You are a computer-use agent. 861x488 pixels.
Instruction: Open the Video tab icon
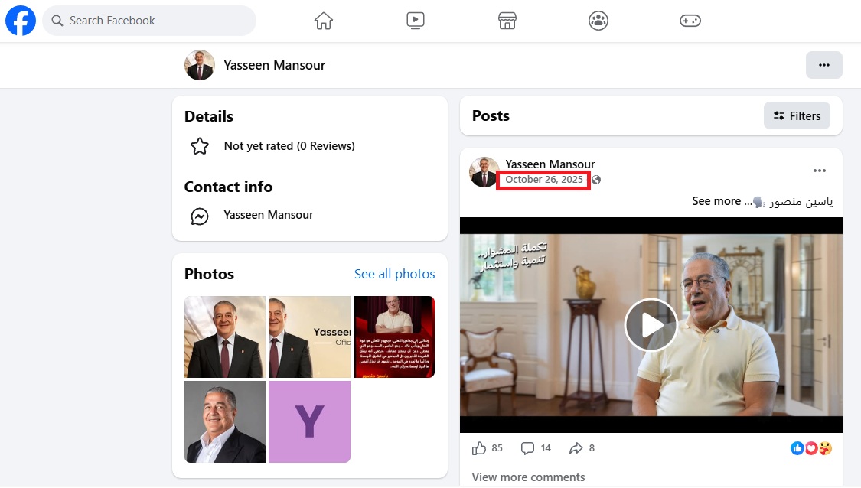[416, 21]
